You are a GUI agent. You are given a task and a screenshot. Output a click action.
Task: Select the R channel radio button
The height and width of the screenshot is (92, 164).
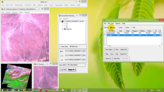click(x=61, y=51)
